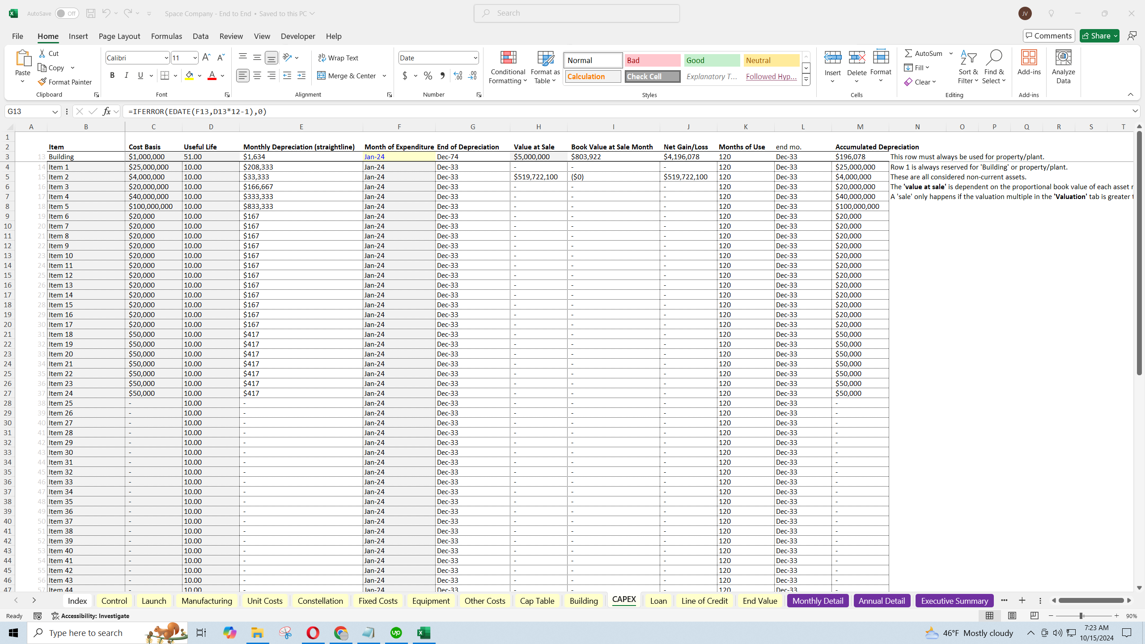Click Increase Decimal icon
Screen dimensions: 1145x644
458,76
